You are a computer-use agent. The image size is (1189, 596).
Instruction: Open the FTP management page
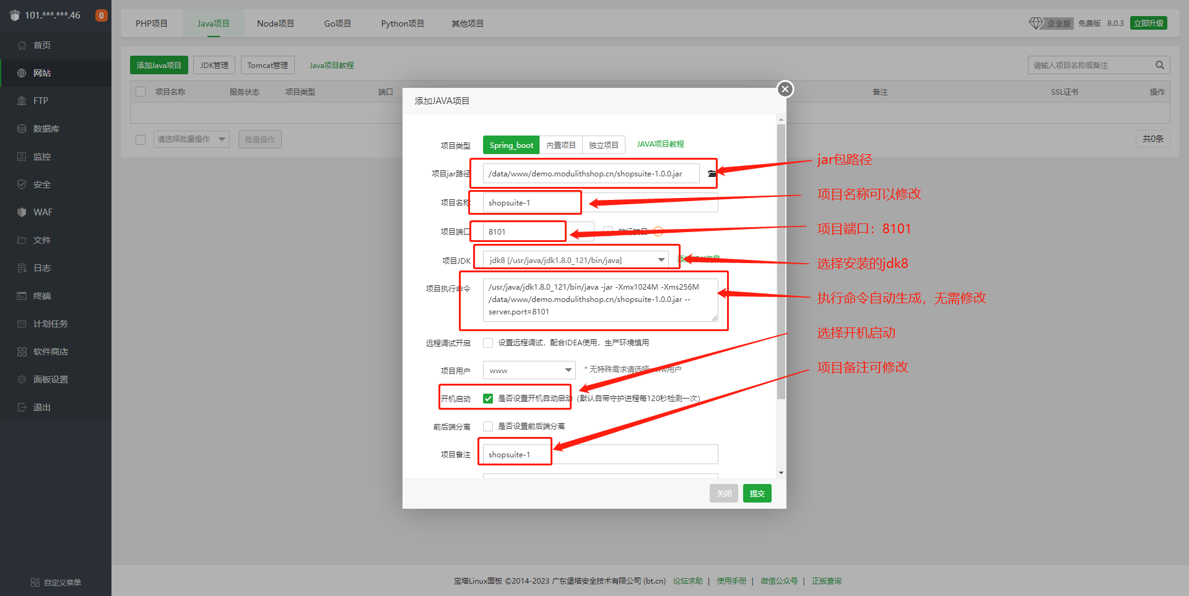click(40, 100)
